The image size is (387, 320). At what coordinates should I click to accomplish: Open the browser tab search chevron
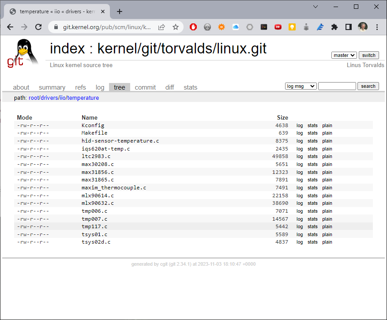(x=315, y=7)
